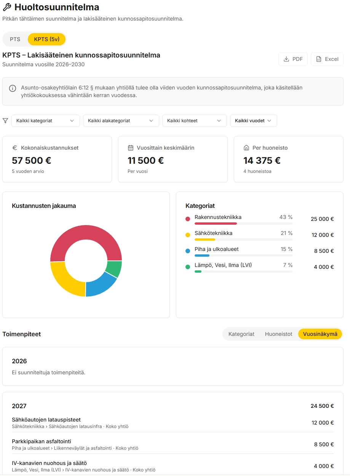Click the yellow dot beside Sähkötekniikka
Viewport: 350px width, 476px height.
(188, 235)
